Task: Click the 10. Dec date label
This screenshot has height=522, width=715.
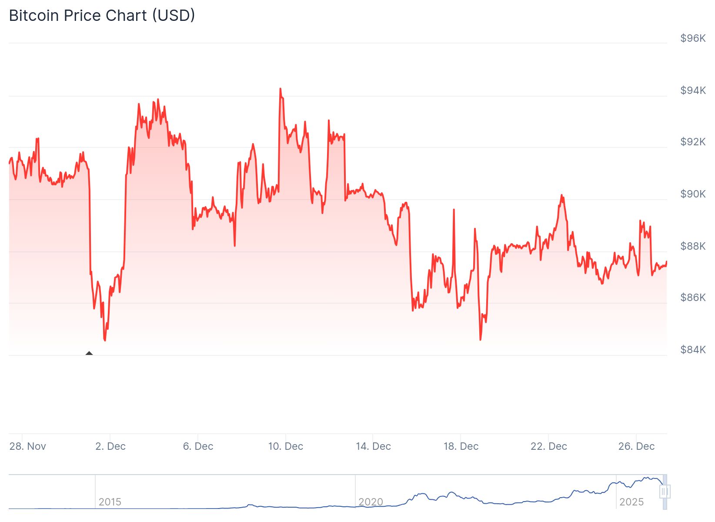Action: point(285,446)
